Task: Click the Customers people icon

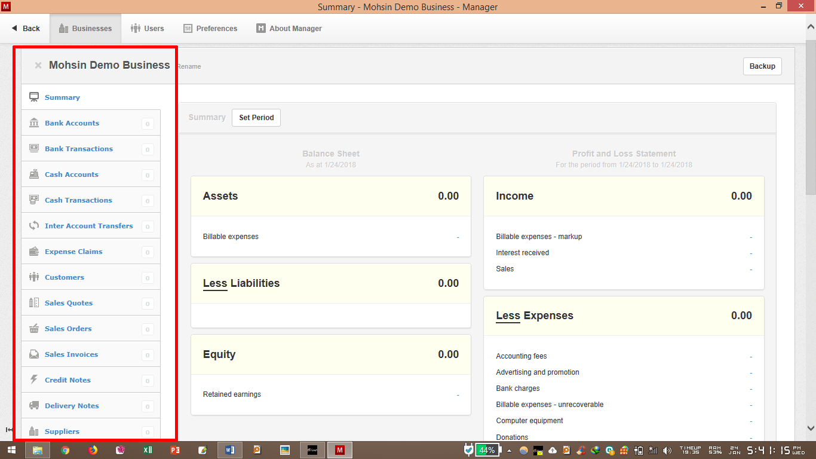Action: [34, 277]
